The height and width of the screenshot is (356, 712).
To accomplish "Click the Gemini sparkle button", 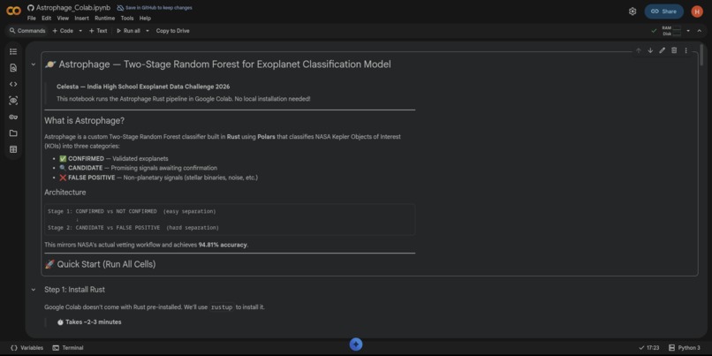I will tap(356, 345).
